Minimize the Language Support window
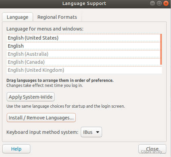The height and width of the screenshot is (157, 171). click(152, 3)
